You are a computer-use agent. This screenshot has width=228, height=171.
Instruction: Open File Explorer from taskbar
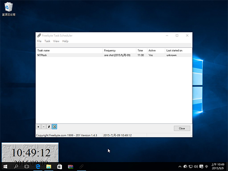[49, 166]
